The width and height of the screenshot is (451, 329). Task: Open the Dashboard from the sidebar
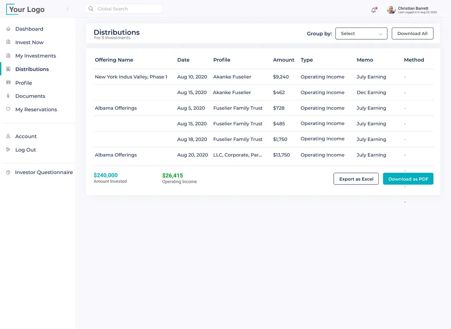click(29, 29)
